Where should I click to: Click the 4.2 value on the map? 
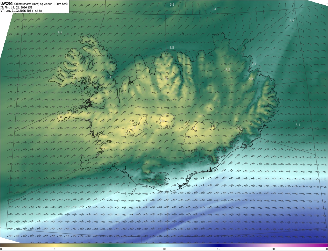(x=60, y=32)
